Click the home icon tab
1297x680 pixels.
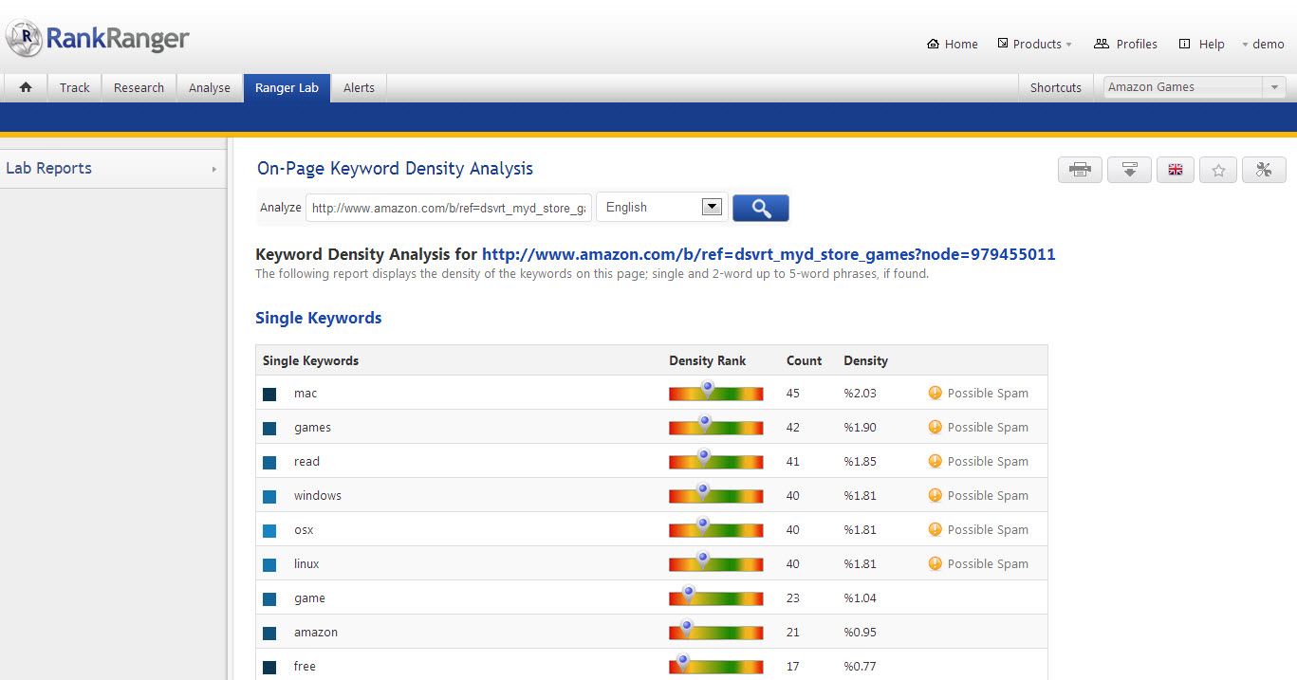26,87
